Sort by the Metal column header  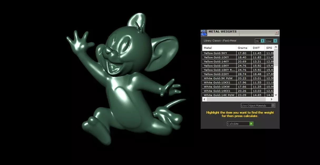pos(219,48)
